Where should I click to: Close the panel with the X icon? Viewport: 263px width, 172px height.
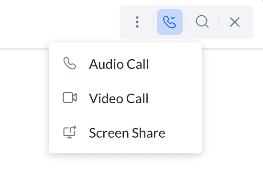[235, 22]
